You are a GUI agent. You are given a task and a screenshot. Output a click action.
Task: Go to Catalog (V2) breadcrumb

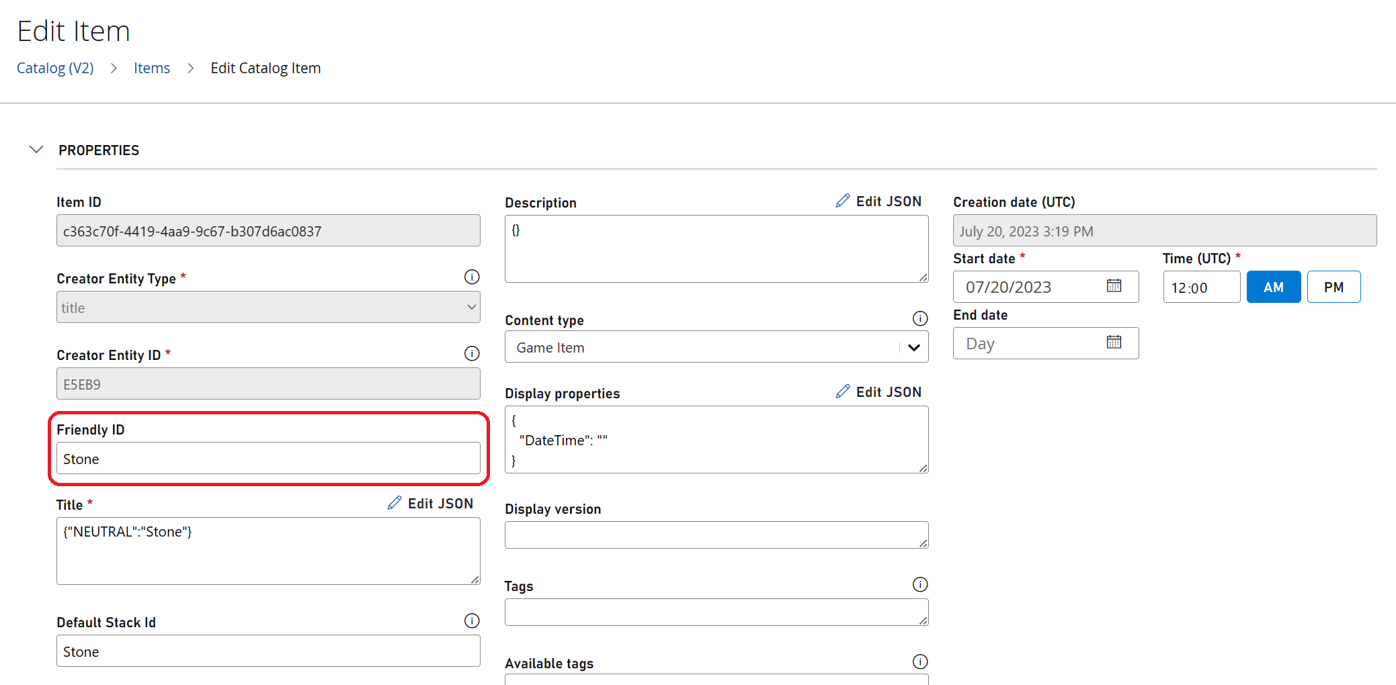pos(55,68)
